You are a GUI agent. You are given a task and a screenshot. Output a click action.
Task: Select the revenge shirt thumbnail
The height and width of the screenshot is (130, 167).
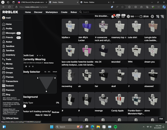[103, 100]
